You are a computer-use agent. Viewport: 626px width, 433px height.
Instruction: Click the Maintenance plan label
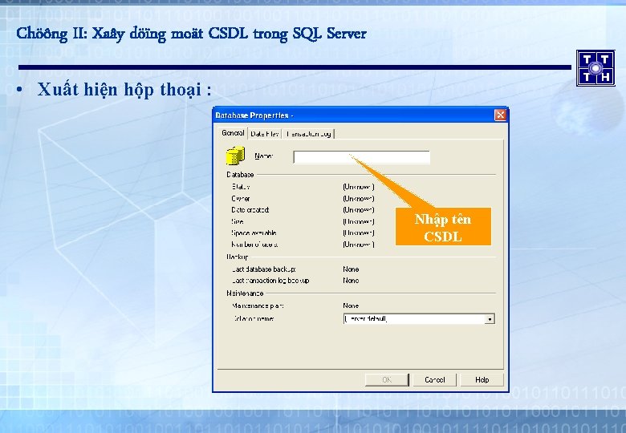point(258,306)
